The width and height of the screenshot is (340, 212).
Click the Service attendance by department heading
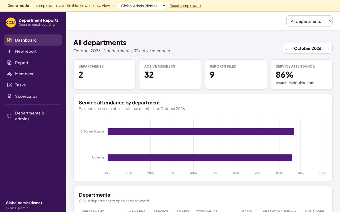click(120, 103)
